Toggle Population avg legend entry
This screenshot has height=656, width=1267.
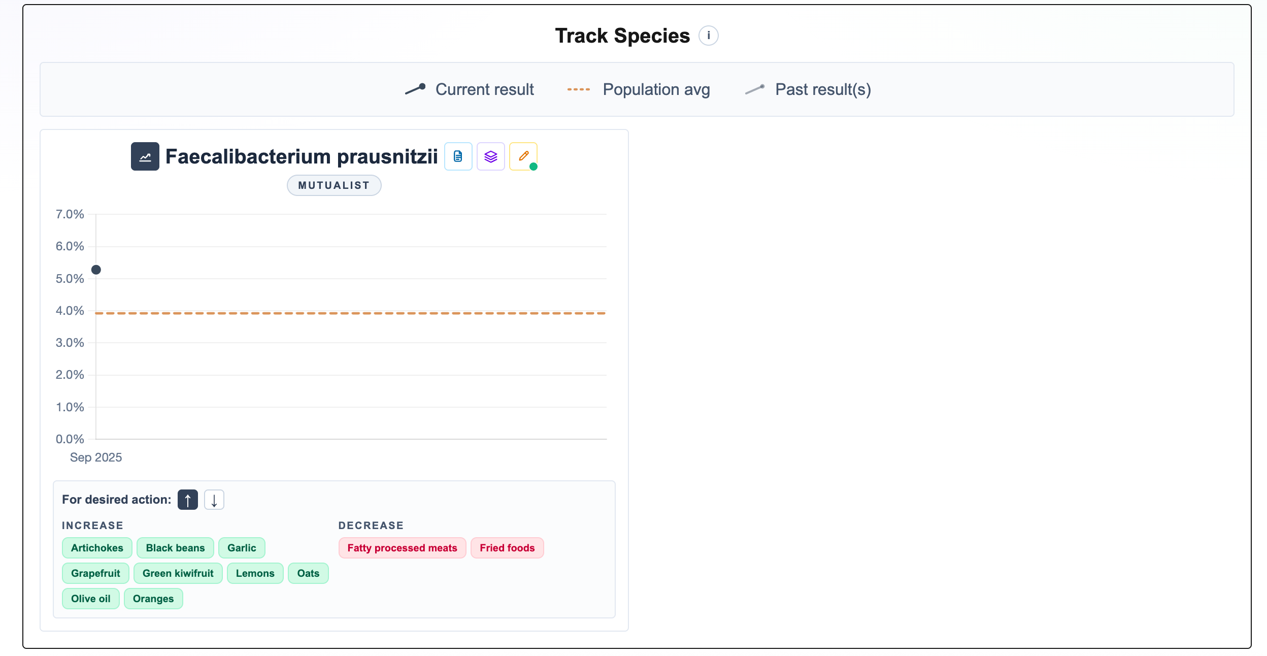click(639, 89)
